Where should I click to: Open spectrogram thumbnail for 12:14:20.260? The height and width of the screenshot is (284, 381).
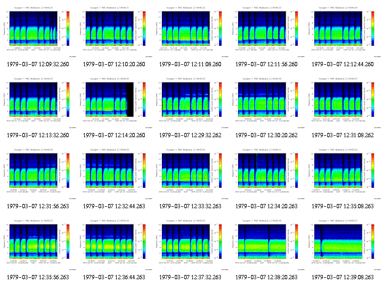pos(114,102)
